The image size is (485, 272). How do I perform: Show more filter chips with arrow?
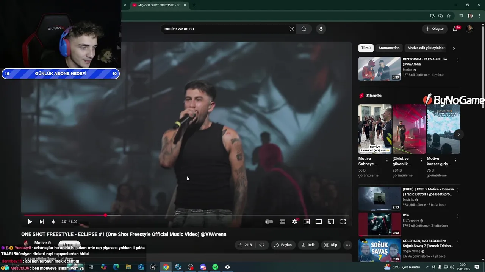[454, 48]
